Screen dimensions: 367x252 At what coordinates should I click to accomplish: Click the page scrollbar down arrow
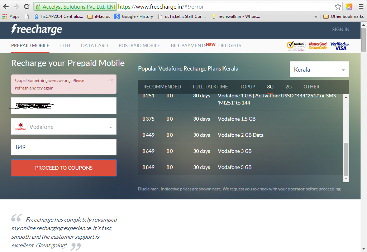coord(363,249)
